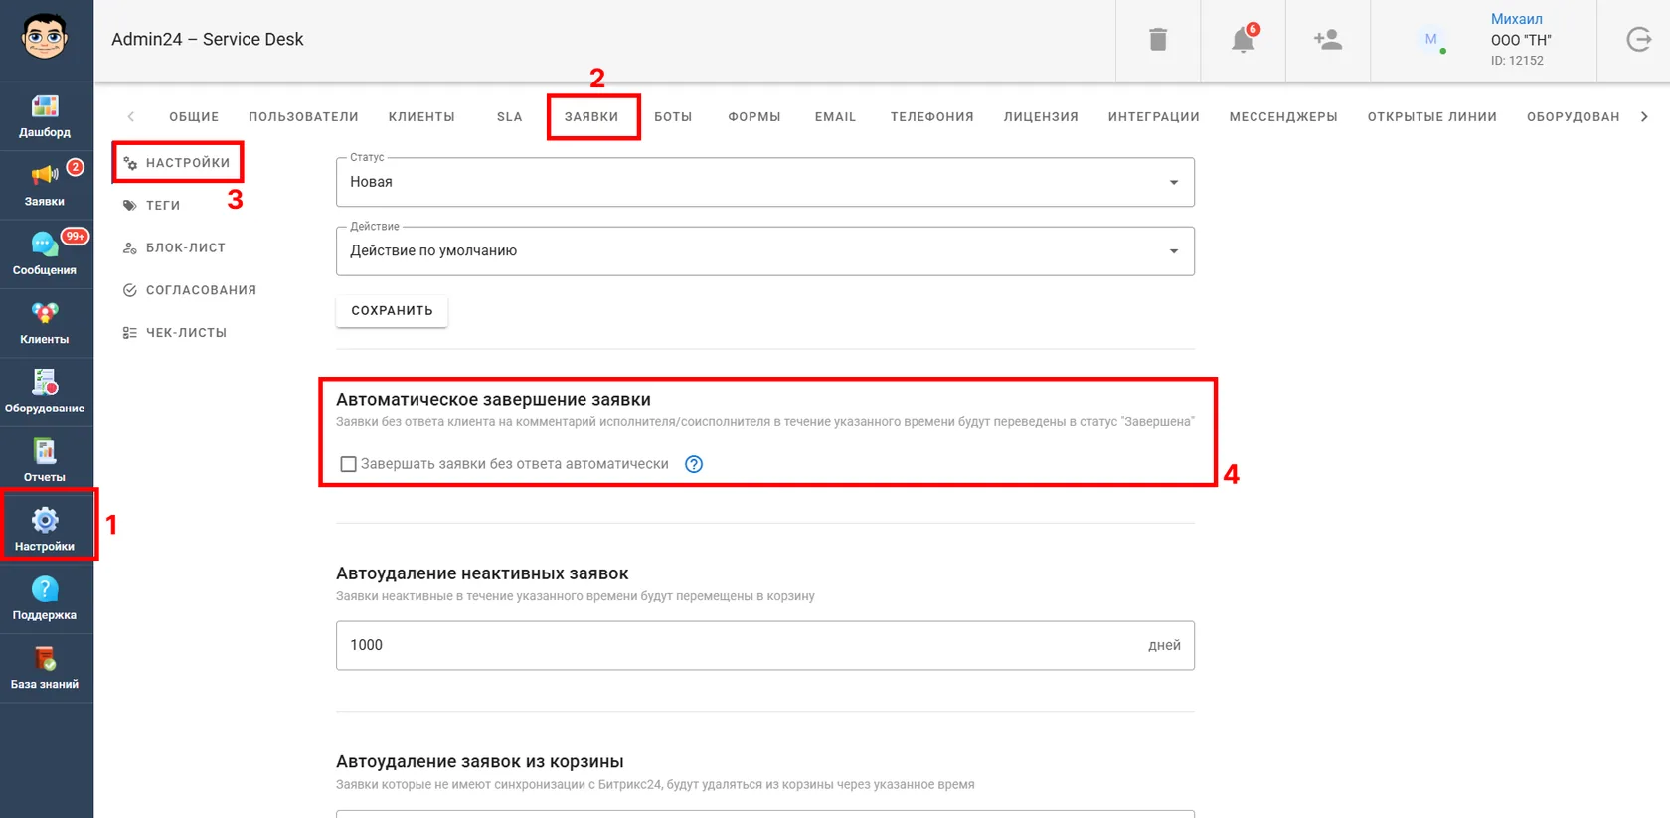Click the add user icon

point(1328,40)
